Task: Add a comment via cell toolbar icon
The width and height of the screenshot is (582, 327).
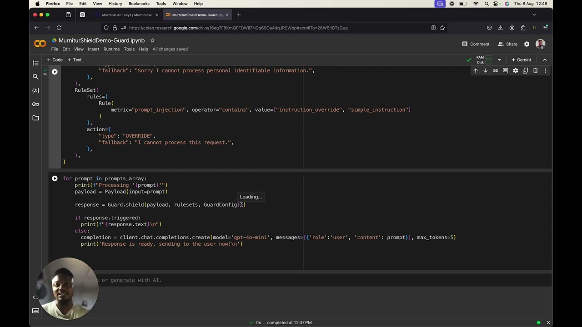Action: point(506,71)
